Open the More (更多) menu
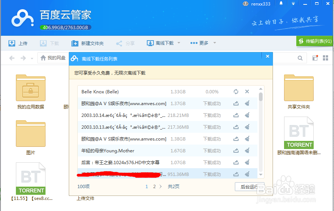334x211 pixels. pos(199,43)
